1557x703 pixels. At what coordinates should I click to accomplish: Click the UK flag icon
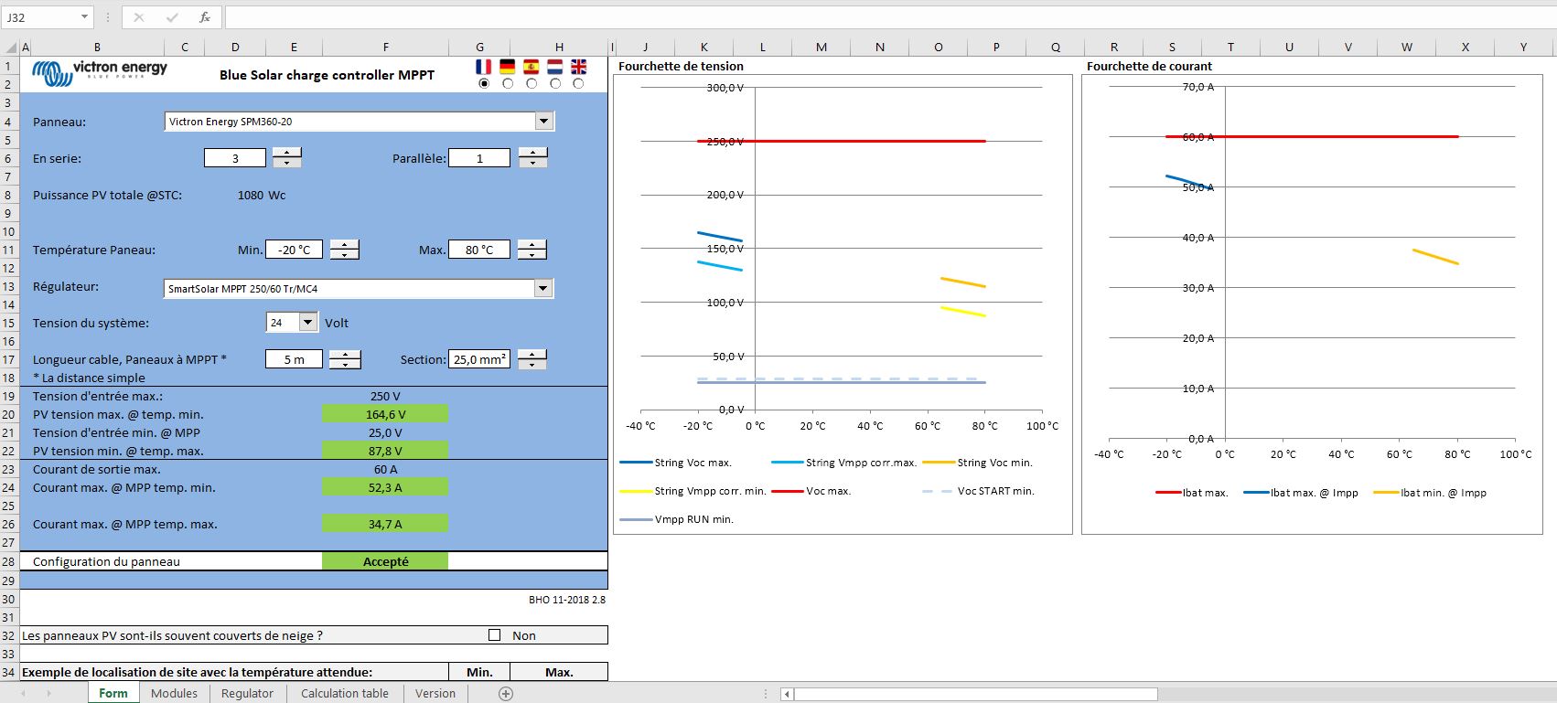coord(579,67)
